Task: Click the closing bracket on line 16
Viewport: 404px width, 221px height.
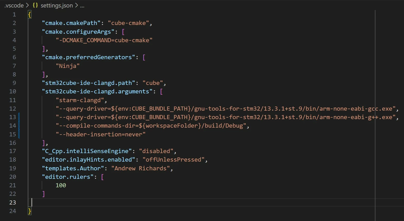Action: coord(44,143)
